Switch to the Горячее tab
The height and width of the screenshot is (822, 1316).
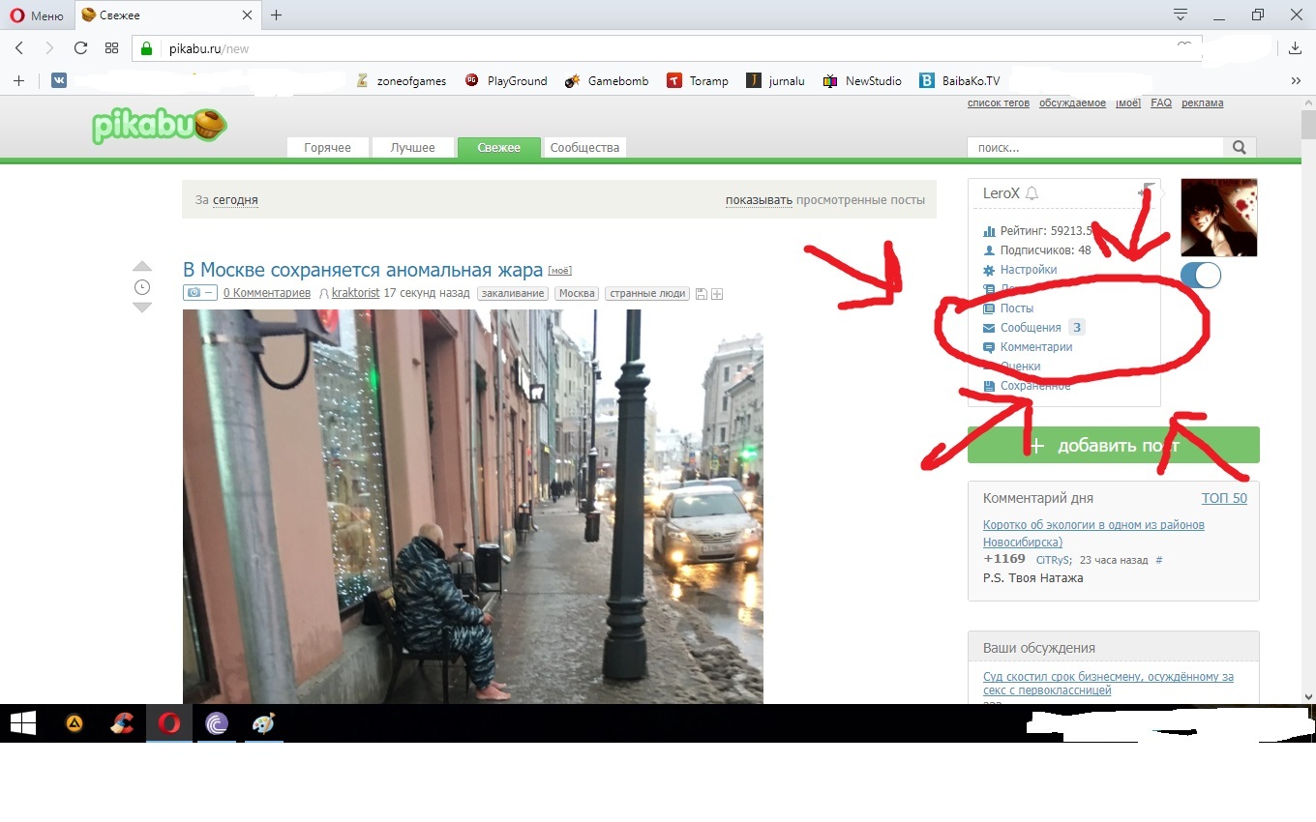tap(327, 148)
